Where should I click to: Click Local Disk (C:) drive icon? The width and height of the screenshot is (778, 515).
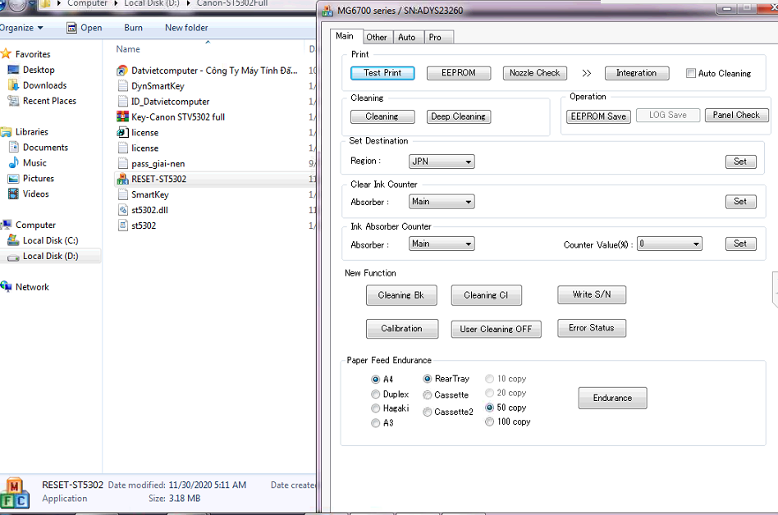click(13, 240)
